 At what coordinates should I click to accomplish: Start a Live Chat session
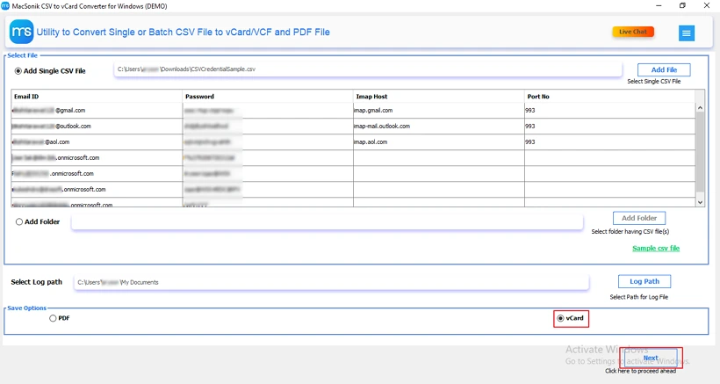click(633, 32)
